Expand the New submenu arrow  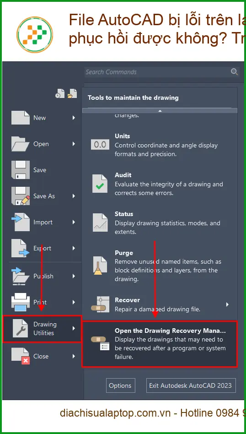pyautogui.click(x=74, y=118)
